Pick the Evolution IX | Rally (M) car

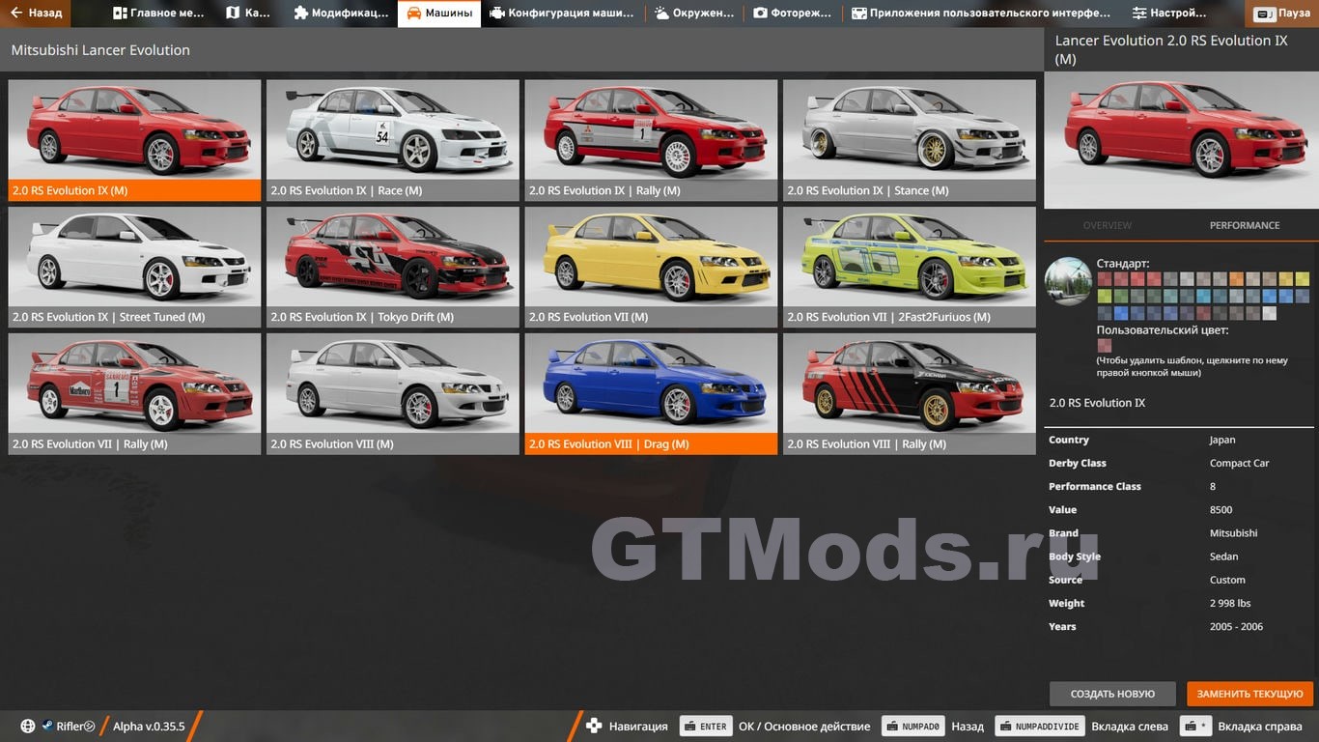pos(651,140)
